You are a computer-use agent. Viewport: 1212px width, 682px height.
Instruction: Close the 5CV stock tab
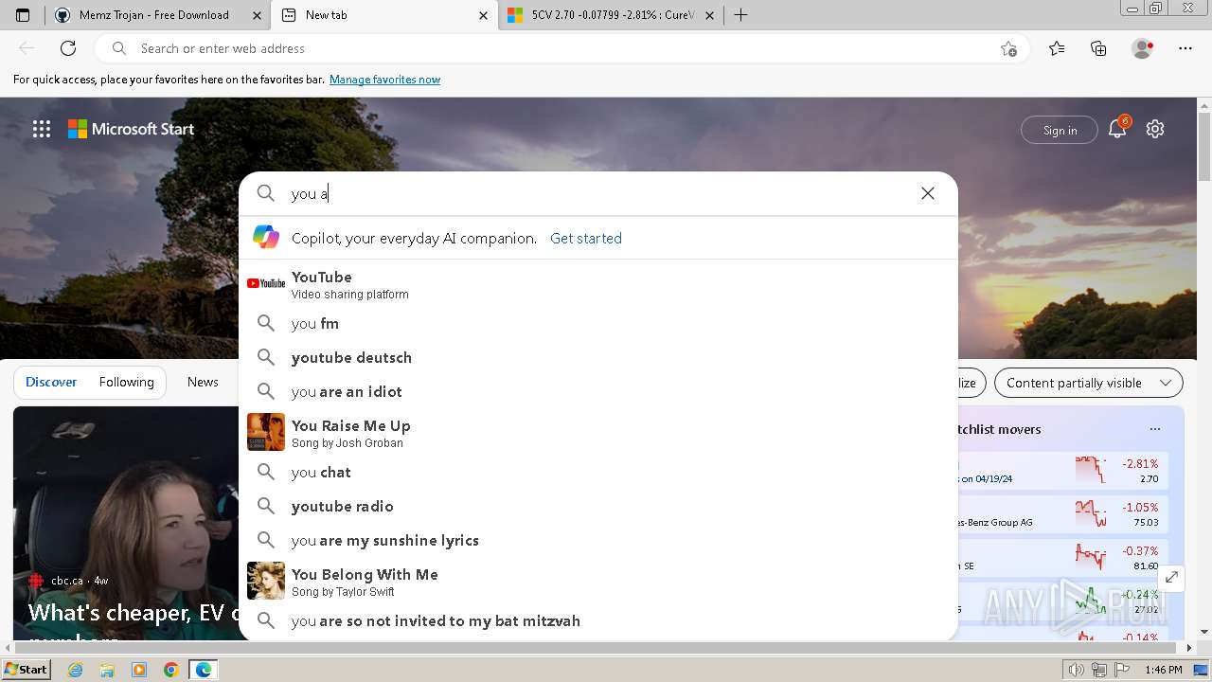709,15
